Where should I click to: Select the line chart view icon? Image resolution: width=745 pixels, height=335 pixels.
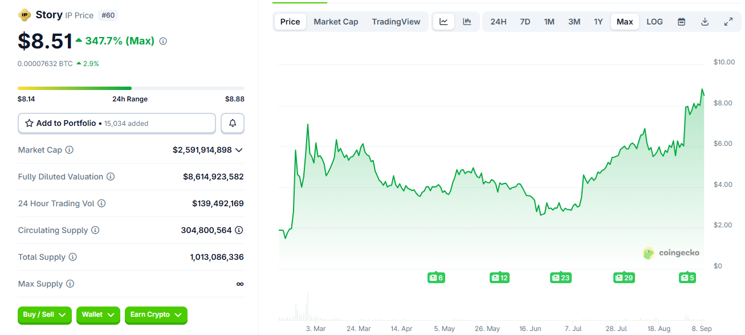tap(443, 22)
